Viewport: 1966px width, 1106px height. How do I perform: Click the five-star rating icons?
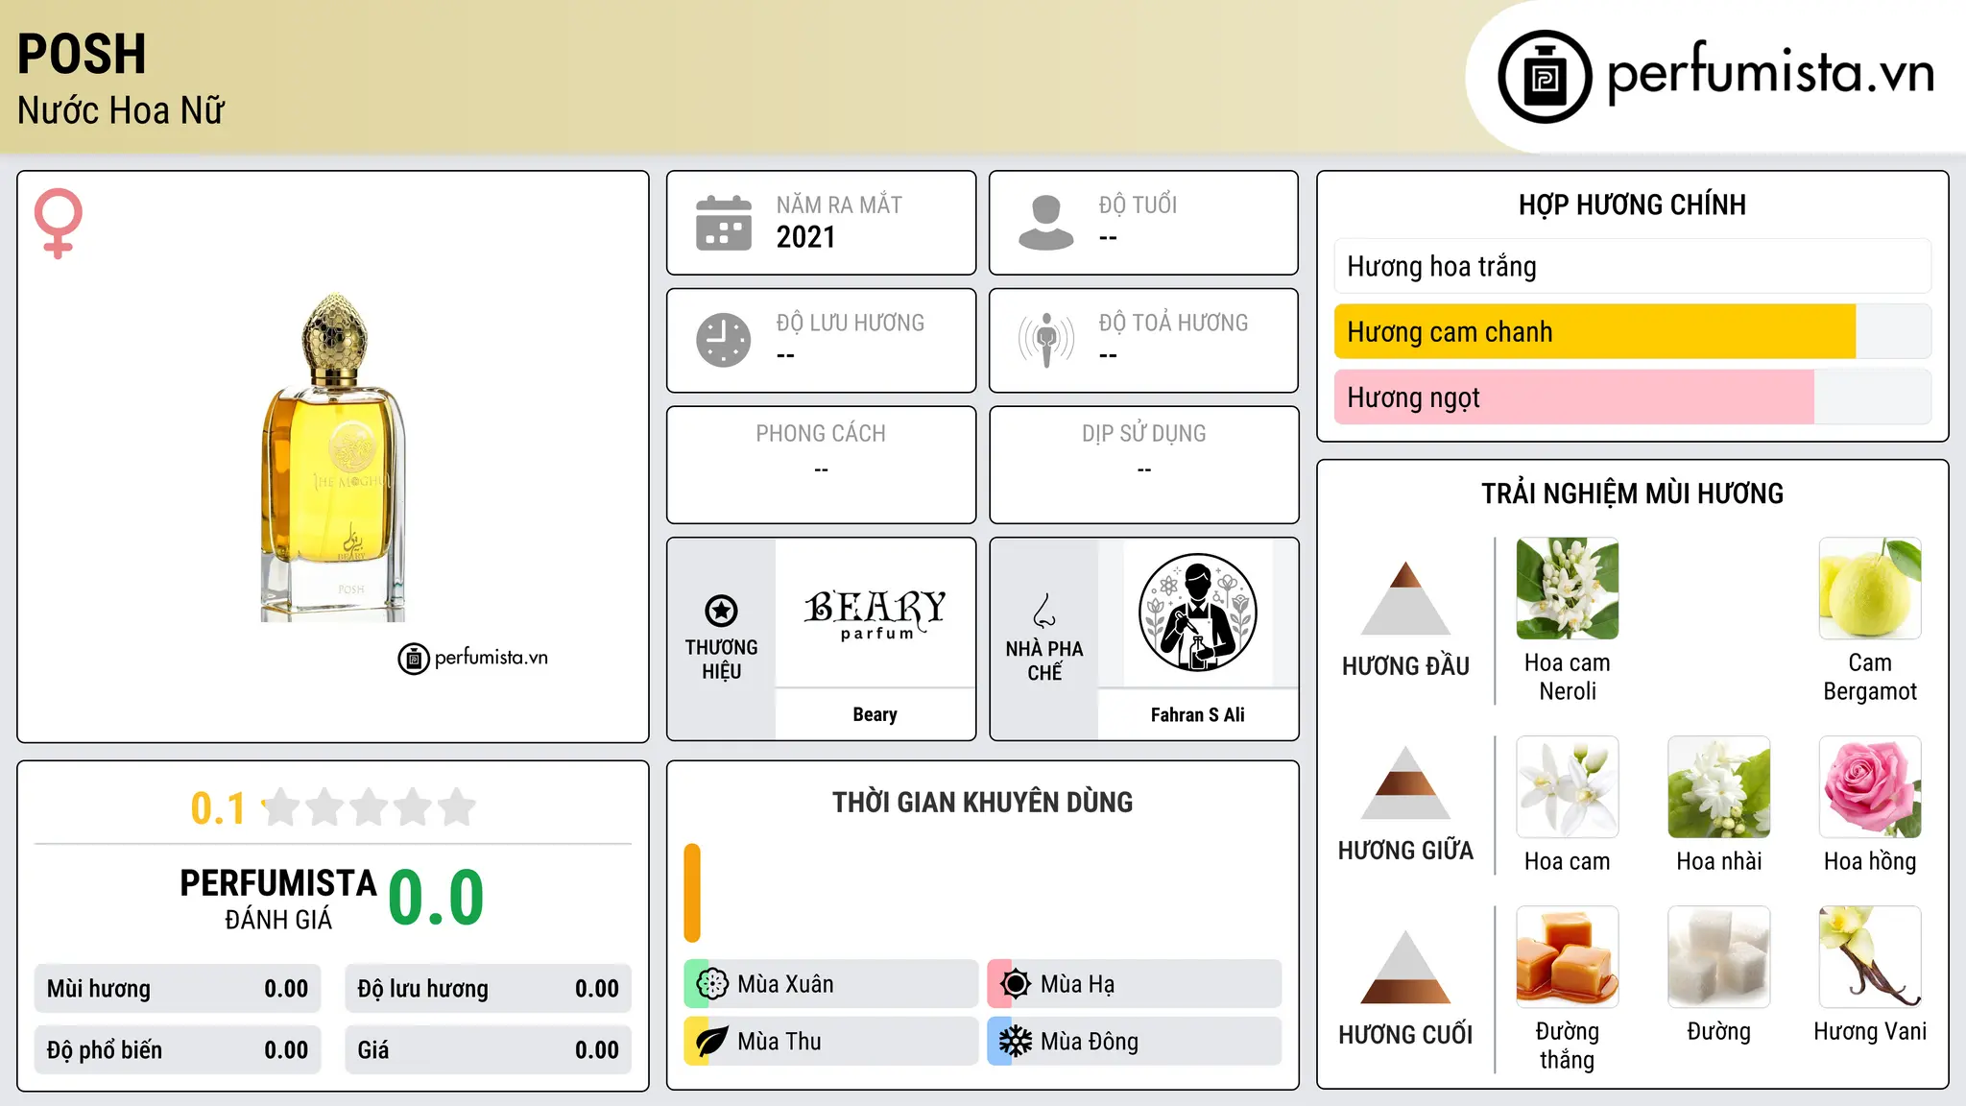tap(370, 807)
